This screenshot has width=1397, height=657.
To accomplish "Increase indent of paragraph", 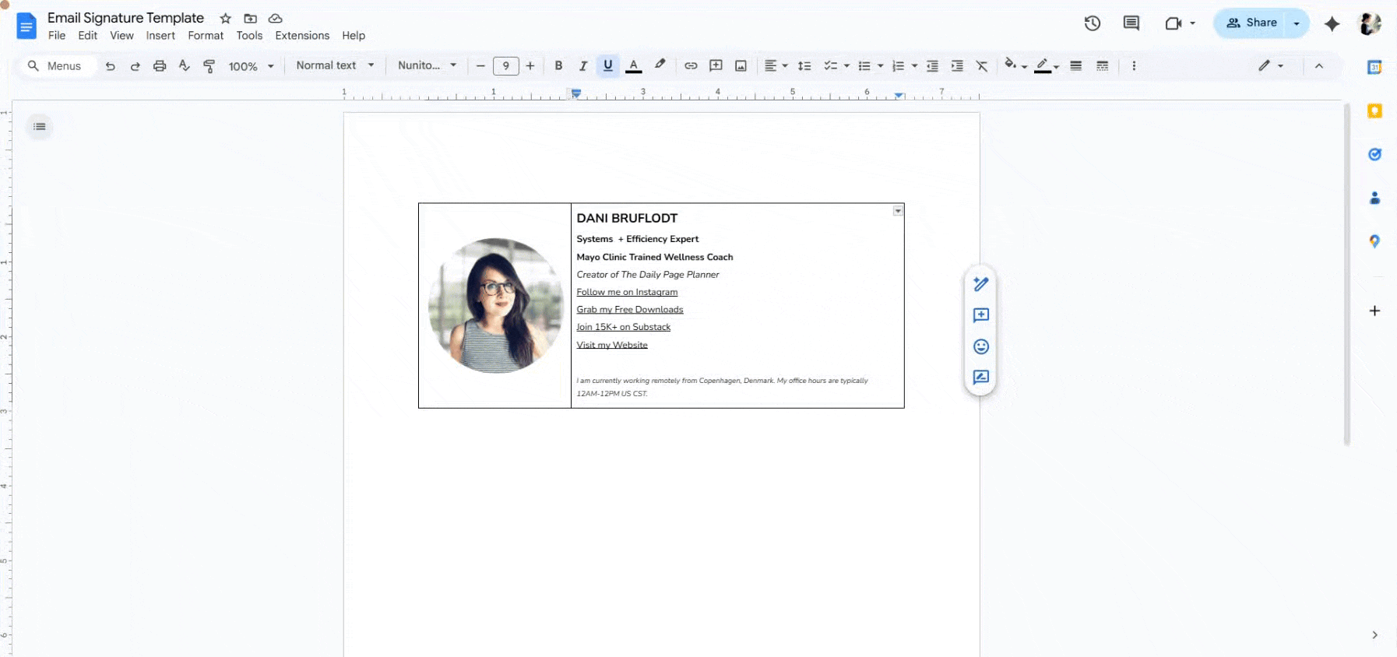I will [x=957, y=66].
